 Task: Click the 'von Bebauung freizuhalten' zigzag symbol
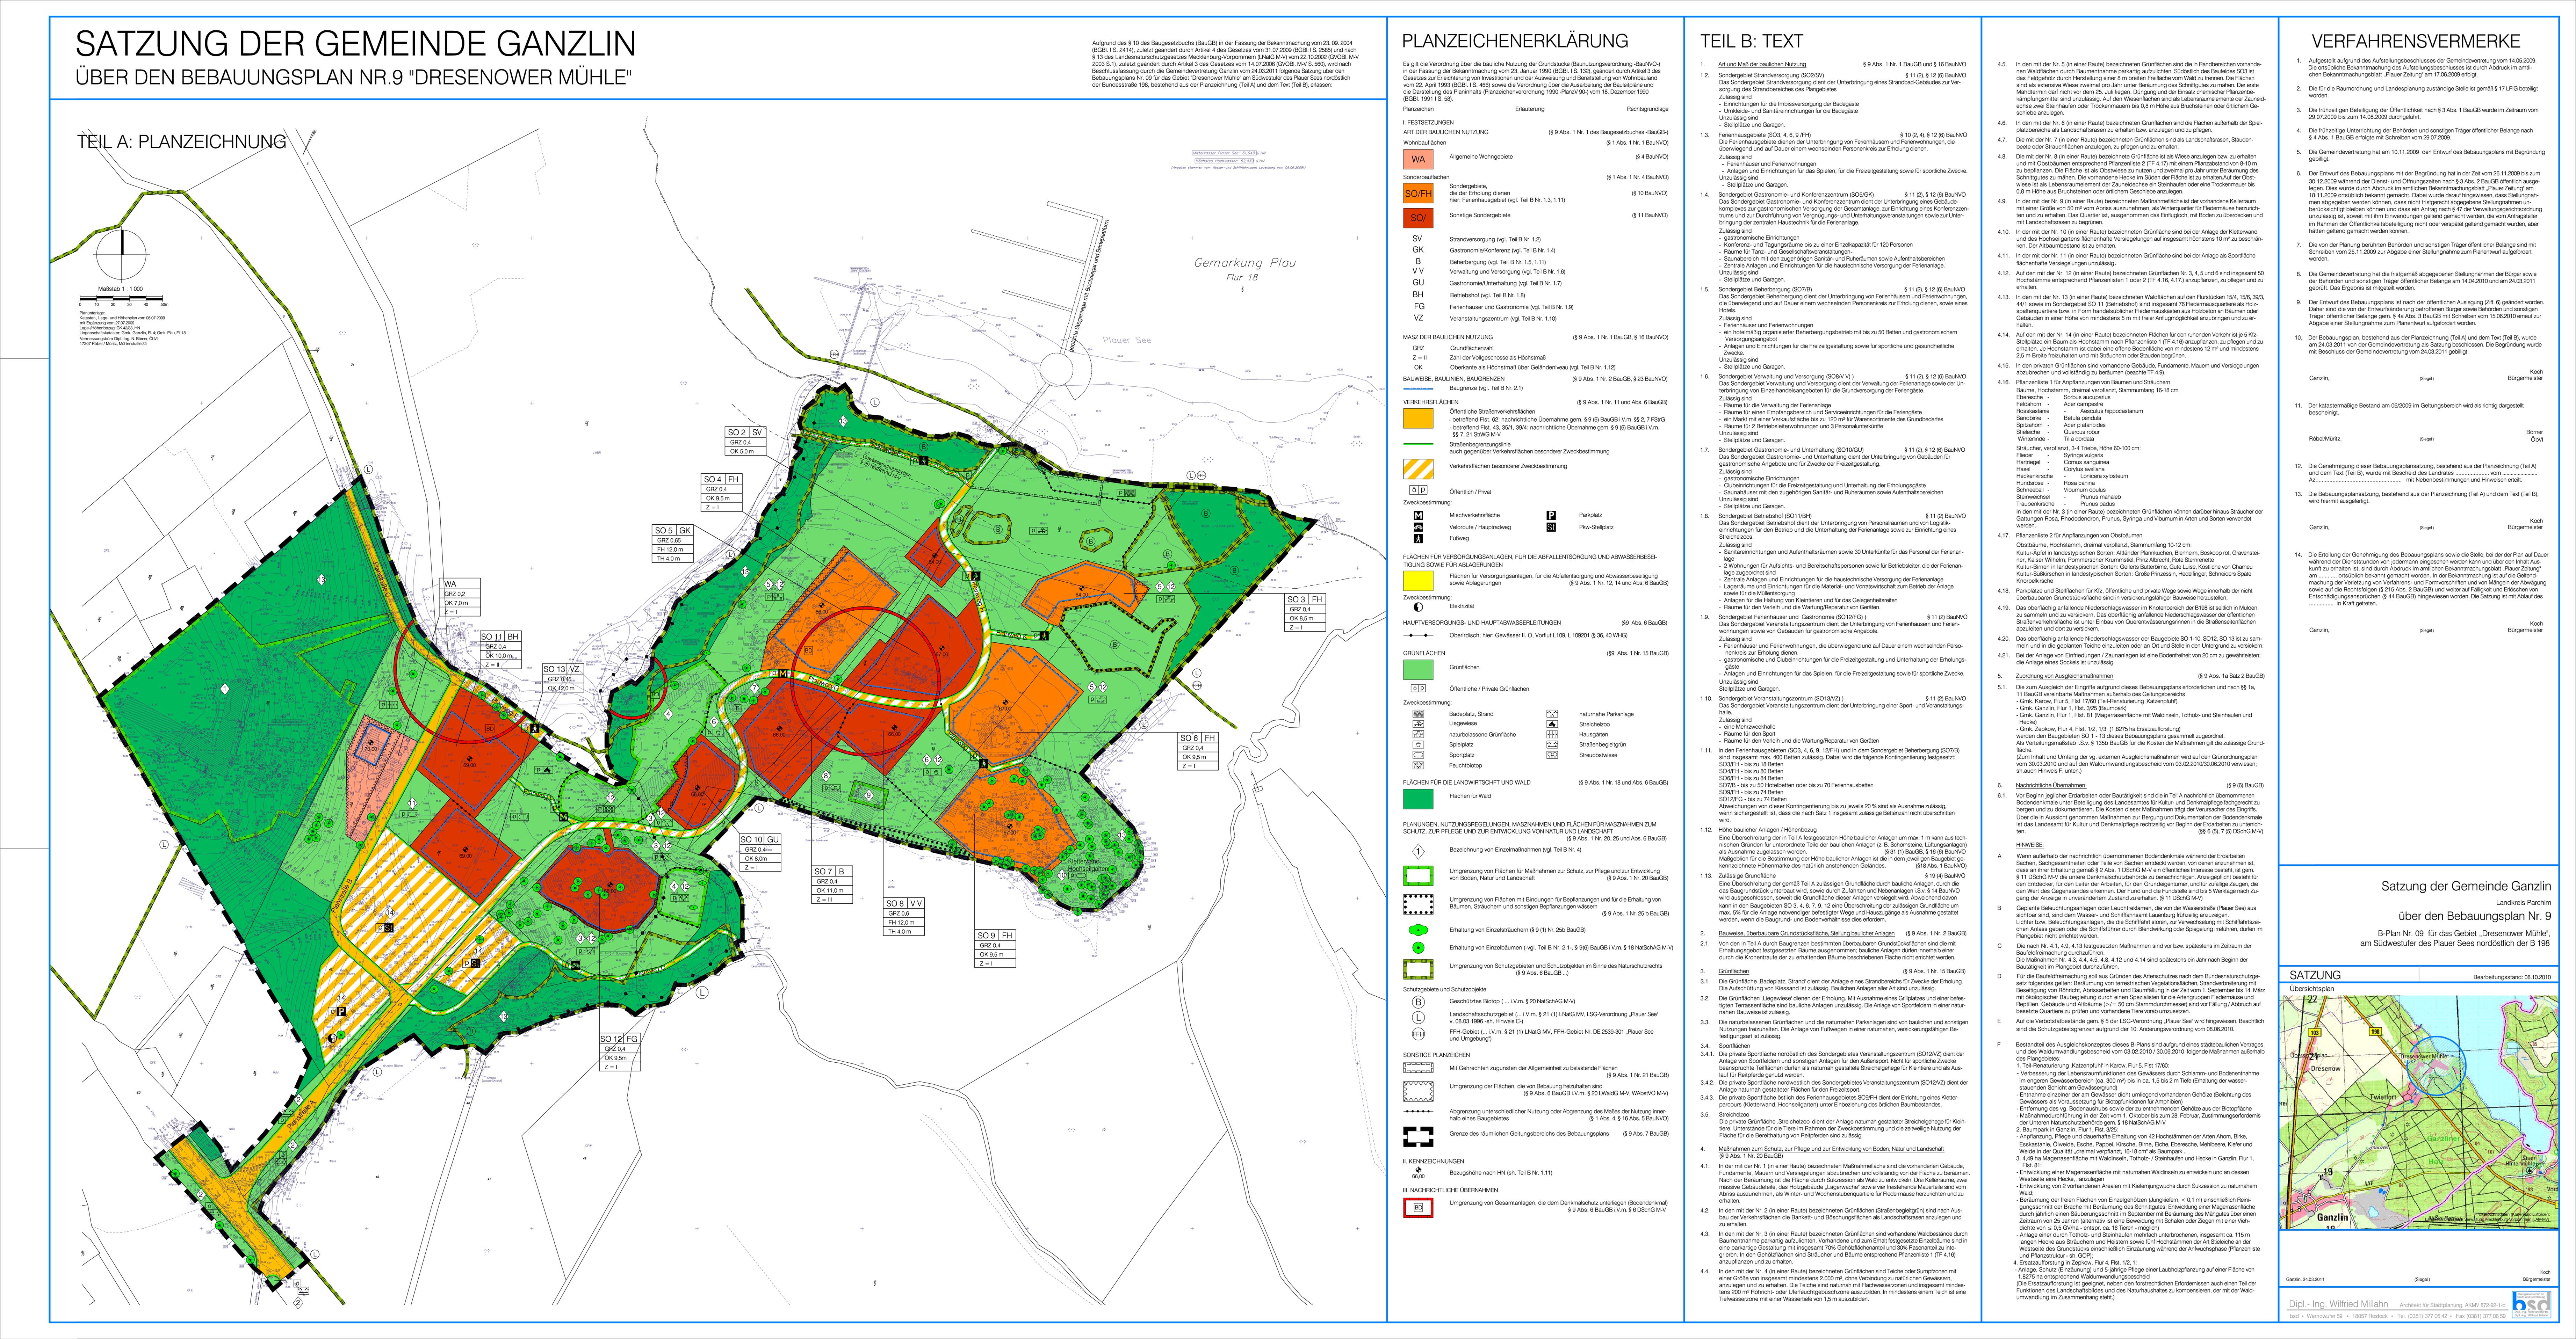(1418, 1091)
